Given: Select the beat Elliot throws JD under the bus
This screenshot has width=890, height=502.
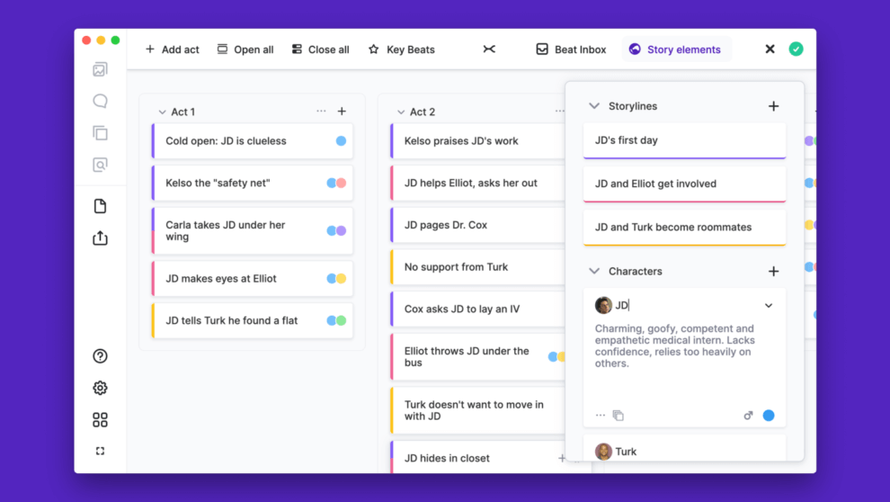Looking at the screenshot, I should pos(477,356).
